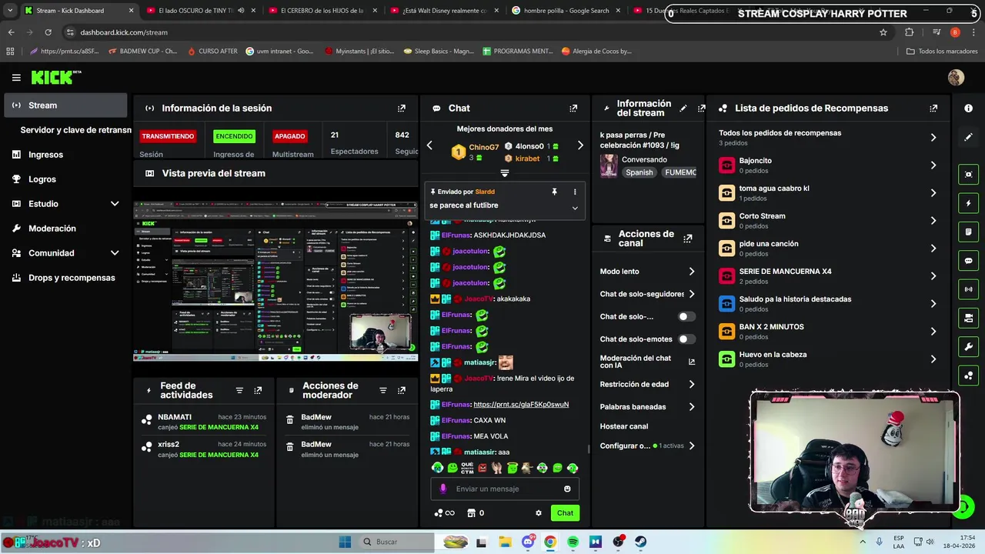Show next top donors arrow

(580, 145)
